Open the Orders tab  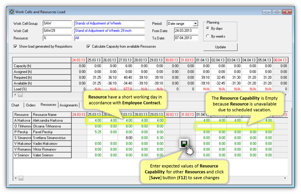coord(31,105)
